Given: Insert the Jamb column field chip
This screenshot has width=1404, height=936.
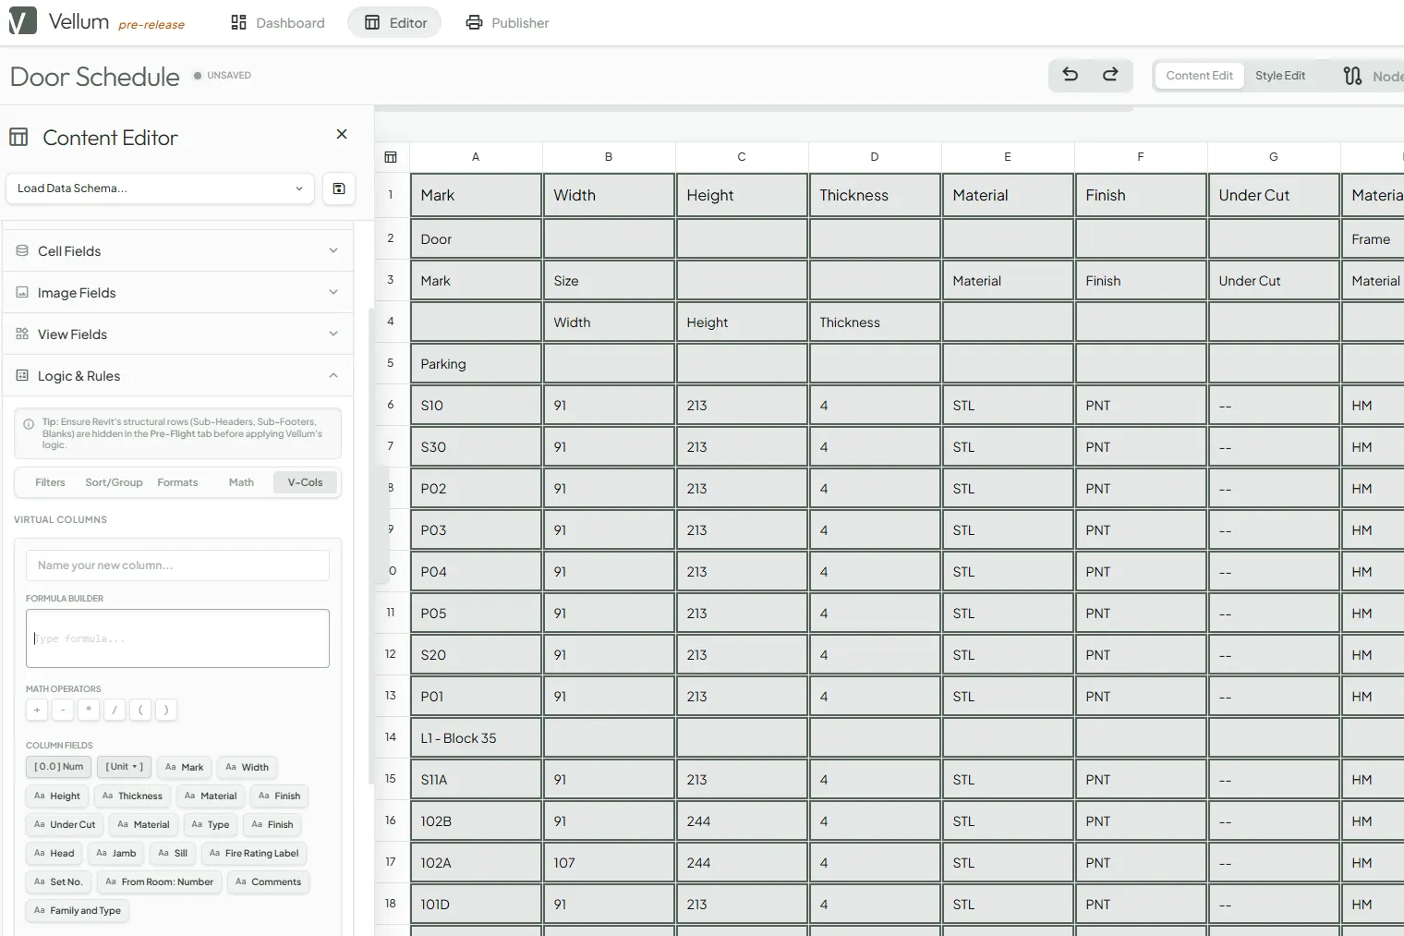Looking at the screenshot, I should 116,853.
